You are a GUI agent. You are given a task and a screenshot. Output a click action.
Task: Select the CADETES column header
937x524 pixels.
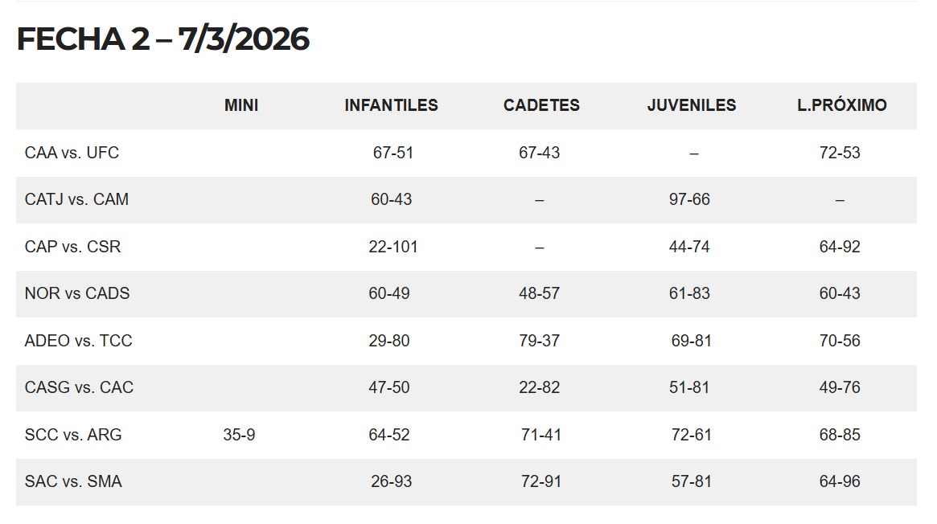pyautogui.click(x=541, y=105)
